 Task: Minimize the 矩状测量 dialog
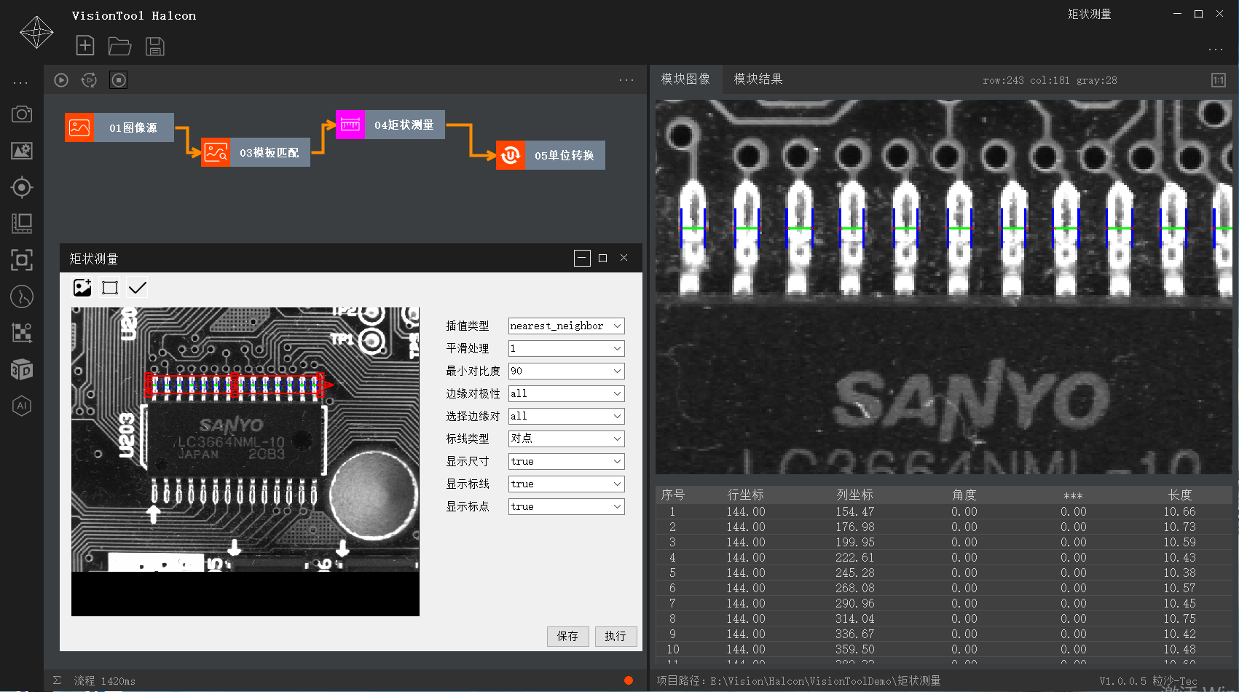point(582,258)
